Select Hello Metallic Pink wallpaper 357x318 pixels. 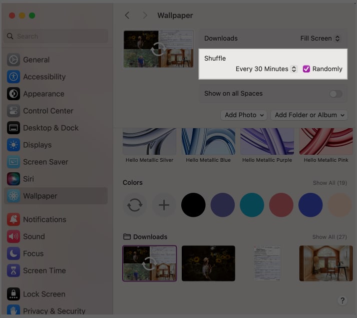[x=326, y=142]
